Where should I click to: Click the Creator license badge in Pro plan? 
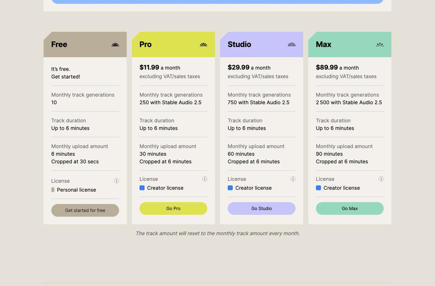142,188
